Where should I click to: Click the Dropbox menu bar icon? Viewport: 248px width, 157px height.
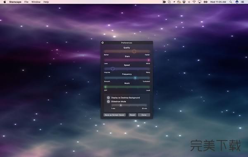[184, 2]
